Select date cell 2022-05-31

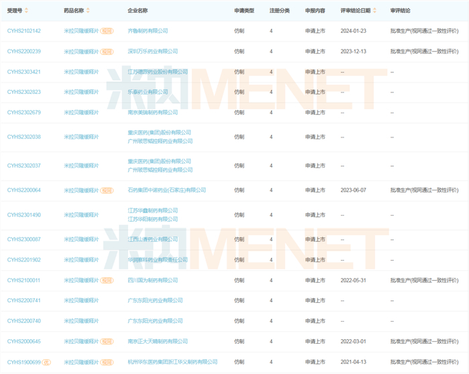point(353,280)
